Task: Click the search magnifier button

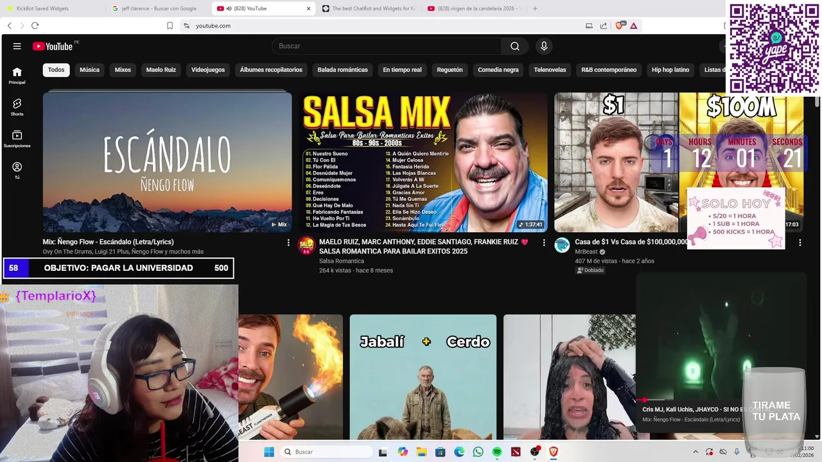Action: click(x=515, y=46)
